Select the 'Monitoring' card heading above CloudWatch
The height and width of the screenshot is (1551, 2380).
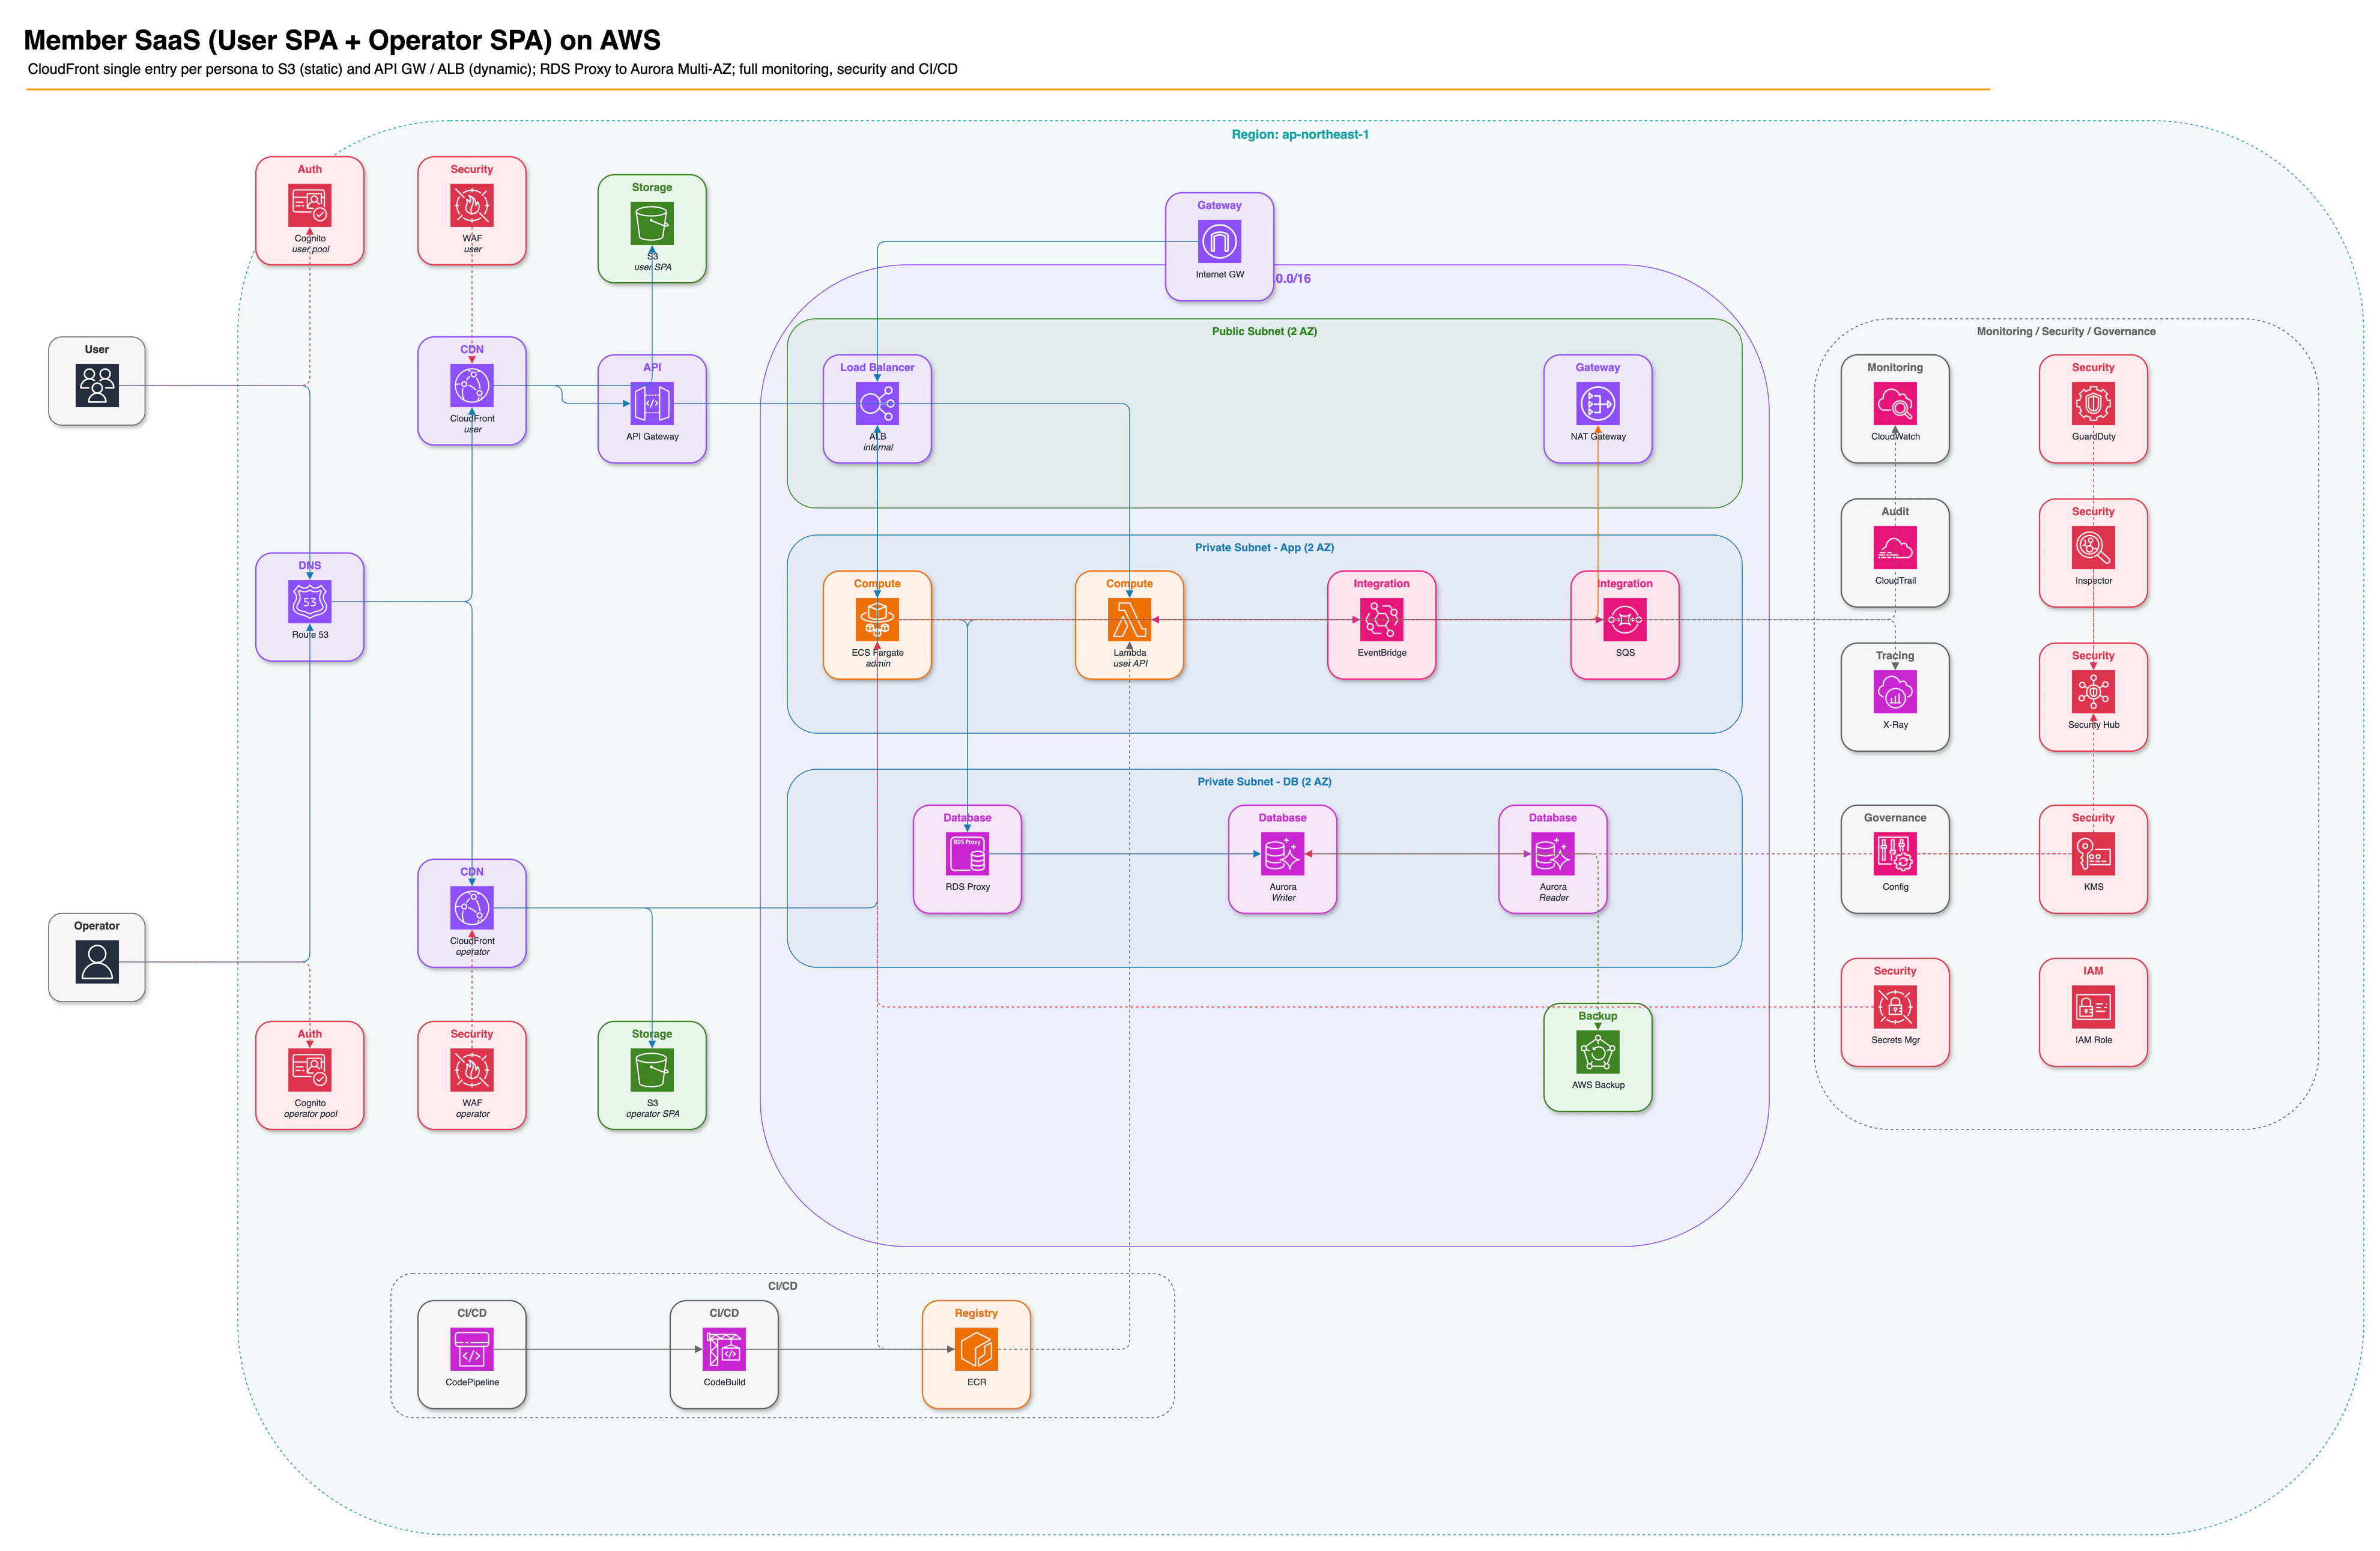coord(1894,367)
